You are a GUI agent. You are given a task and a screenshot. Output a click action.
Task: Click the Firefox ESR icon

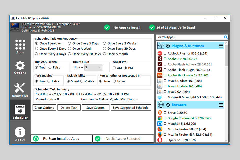coord(160,134)
